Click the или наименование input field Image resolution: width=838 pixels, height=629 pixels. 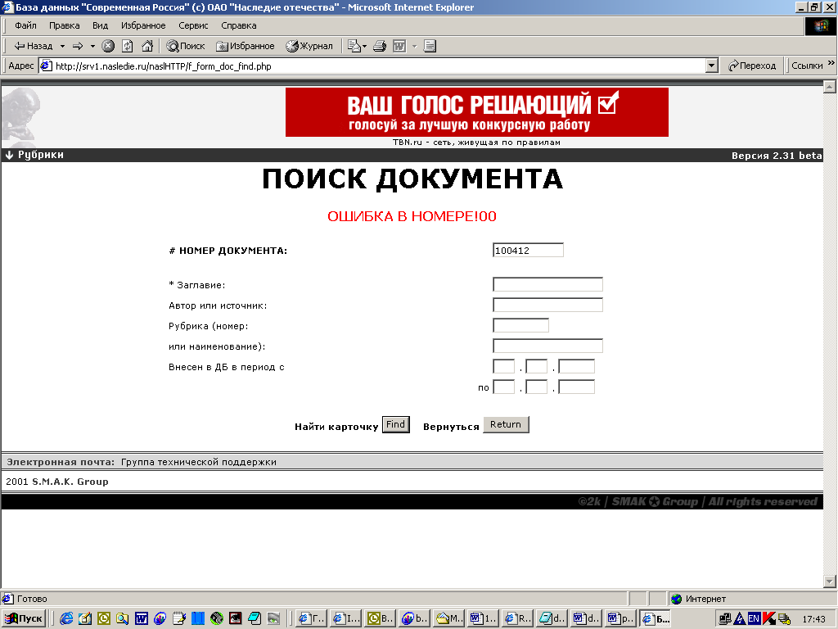pyautogui.click(x=547, y=346)
